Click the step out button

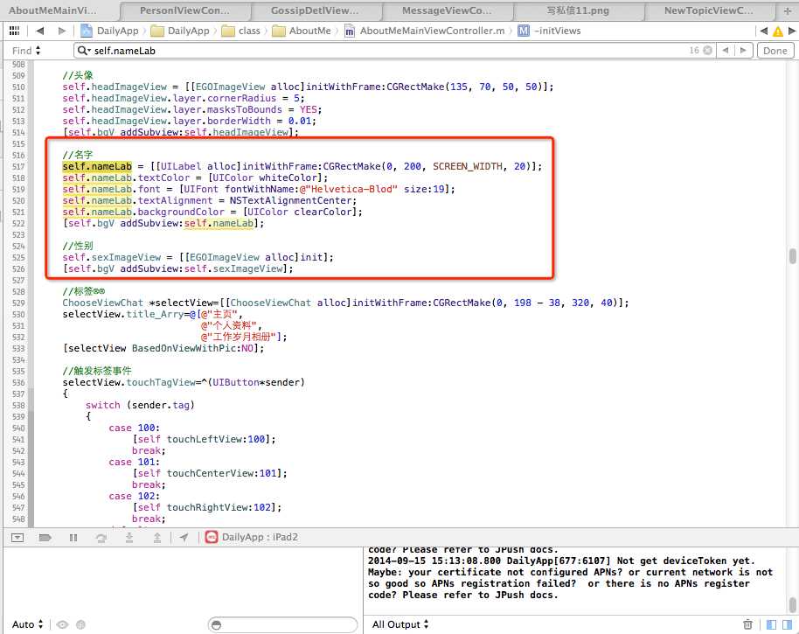pyautogui.click(x=157, y=537)
